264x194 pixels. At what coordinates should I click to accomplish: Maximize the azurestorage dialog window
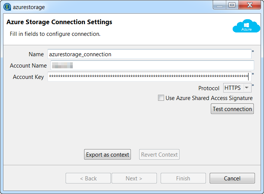[x=232, y=5]
